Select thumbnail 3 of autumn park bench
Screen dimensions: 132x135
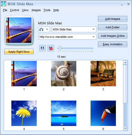point(103,74)
